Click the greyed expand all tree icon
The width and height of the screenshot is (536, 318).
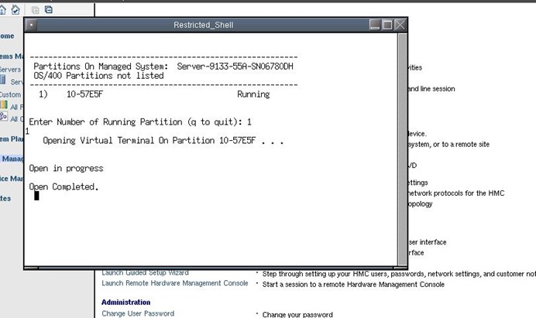[x=35, y=10]
